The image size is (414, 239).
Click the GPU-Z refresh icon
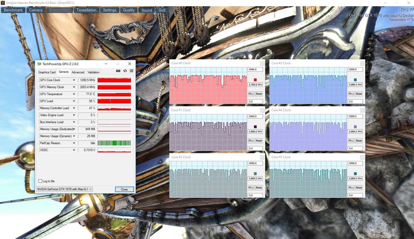tap(125, 71)
